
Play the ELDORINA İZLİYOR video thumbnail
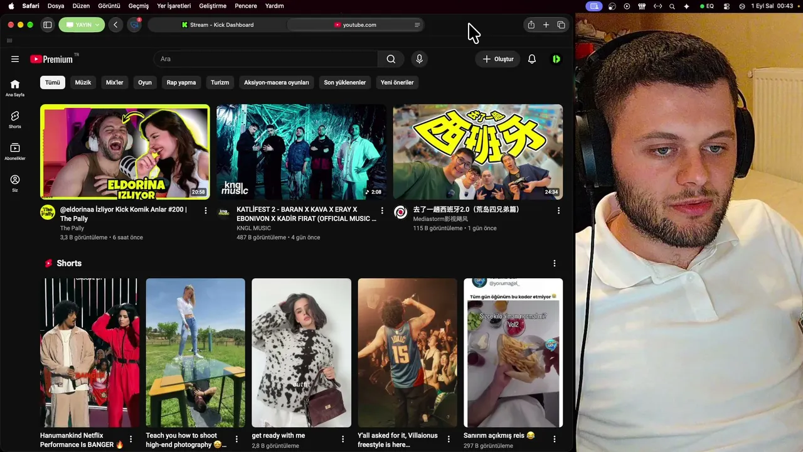point(125,152)
